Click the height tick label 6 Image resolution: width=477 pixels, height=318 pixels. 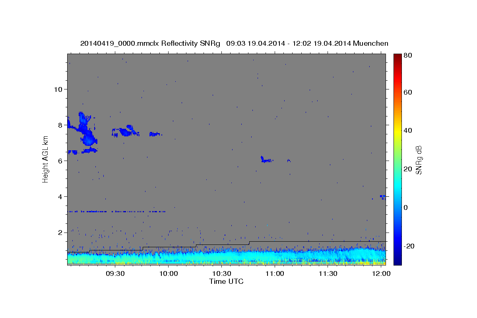[61, 161]
